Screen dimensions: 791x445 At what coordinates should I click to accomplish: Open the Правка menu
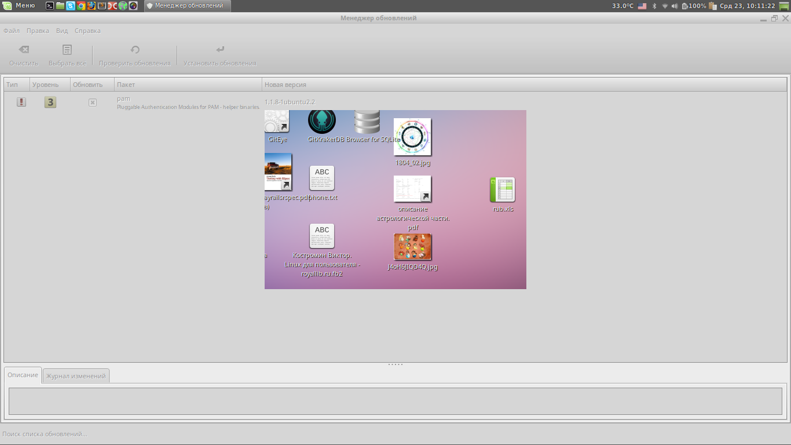point(38,31)
